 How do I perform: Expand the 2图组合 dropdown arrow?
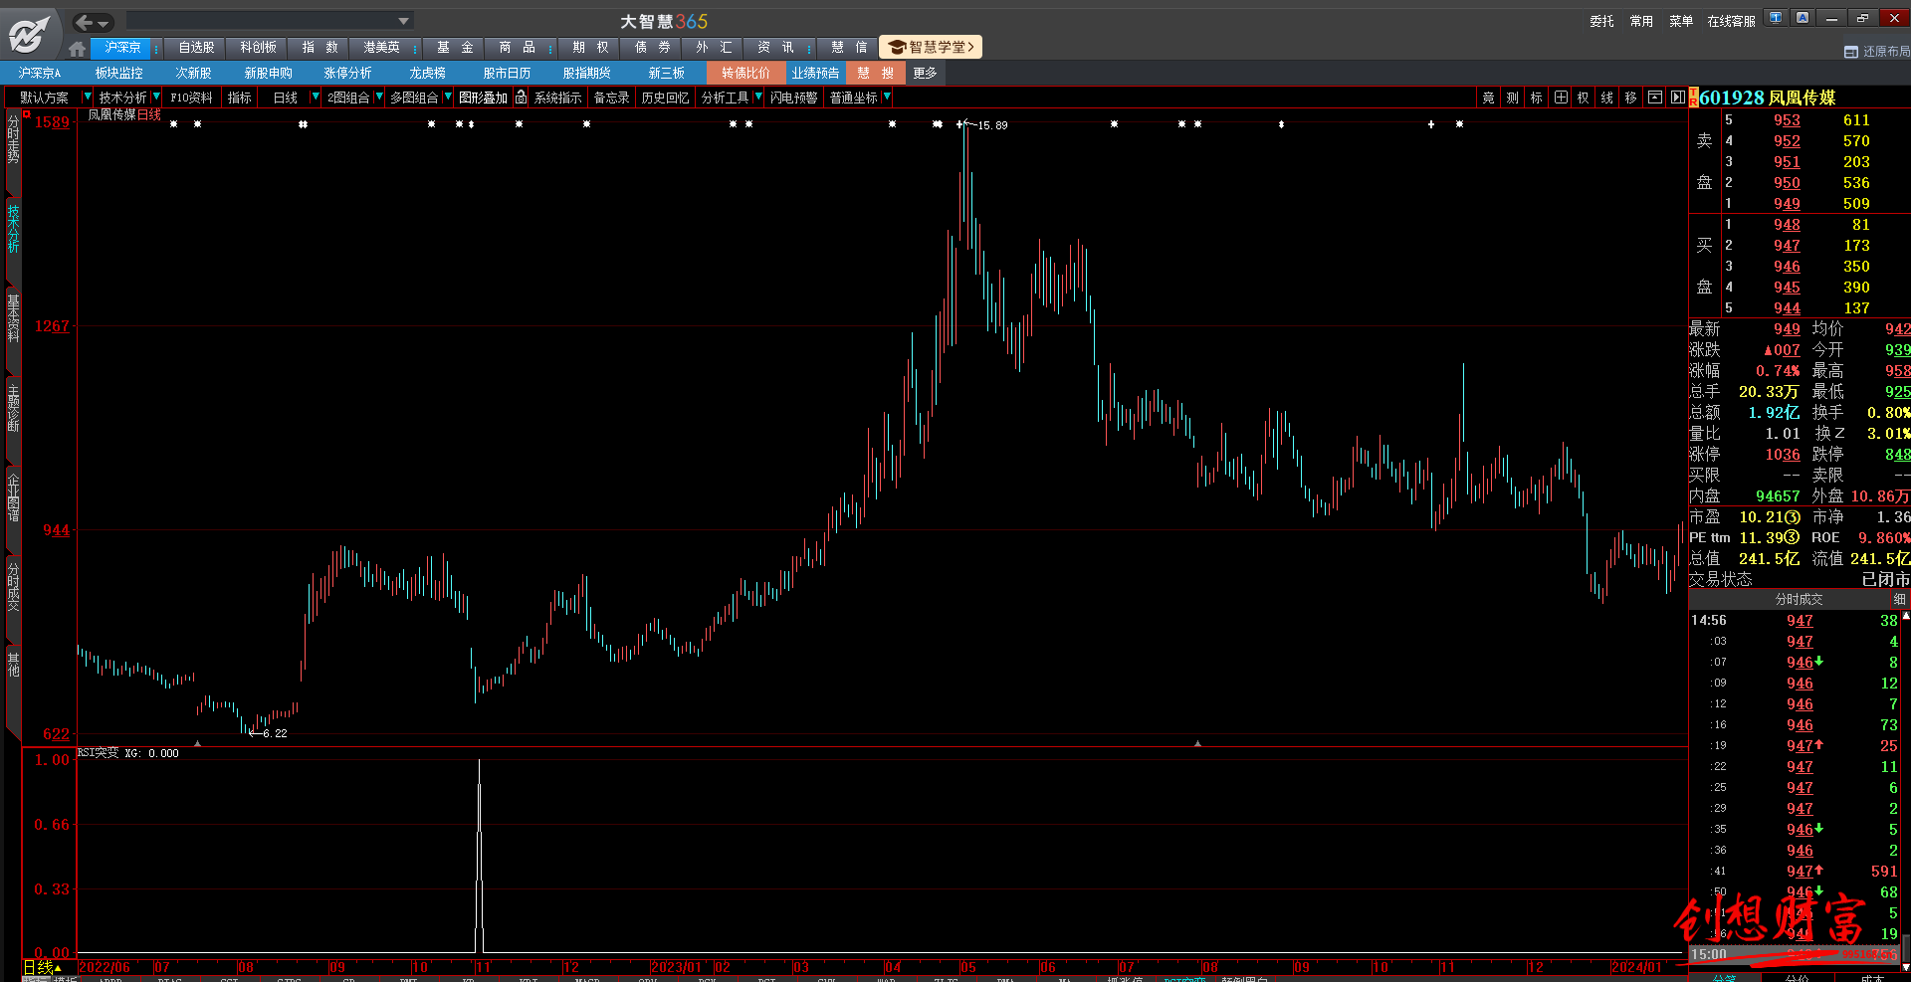coord(379,98)
